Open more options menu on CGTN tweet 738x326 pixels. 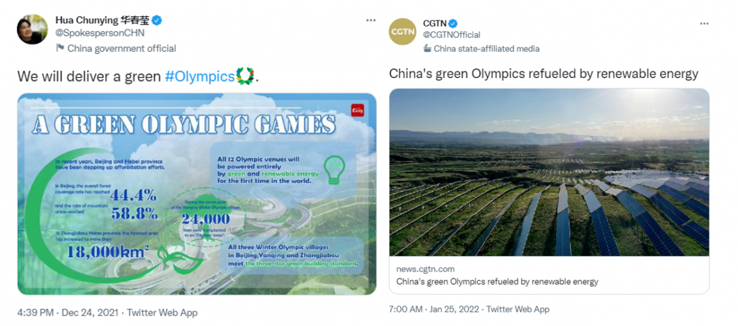pos(704,23)
